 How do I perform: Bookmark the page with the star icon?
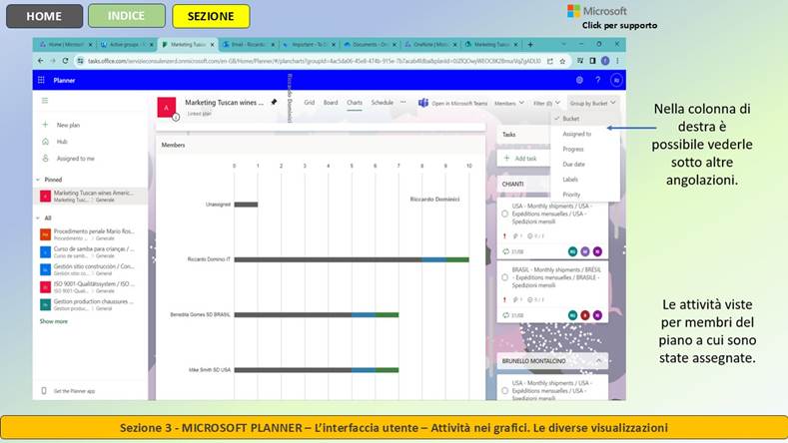pyautogui.click(x=562, y=61)
